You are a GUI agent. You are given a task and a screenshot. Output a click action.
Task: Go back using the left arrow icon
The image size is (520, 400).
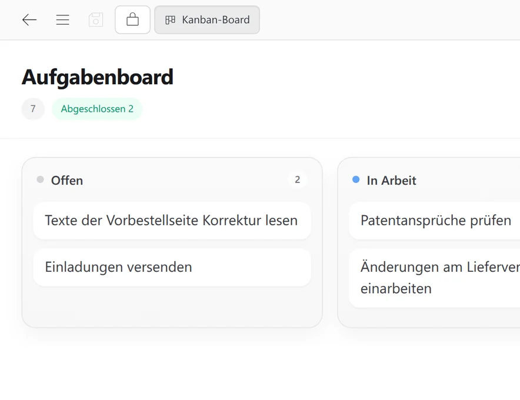(x=29, y=20)
